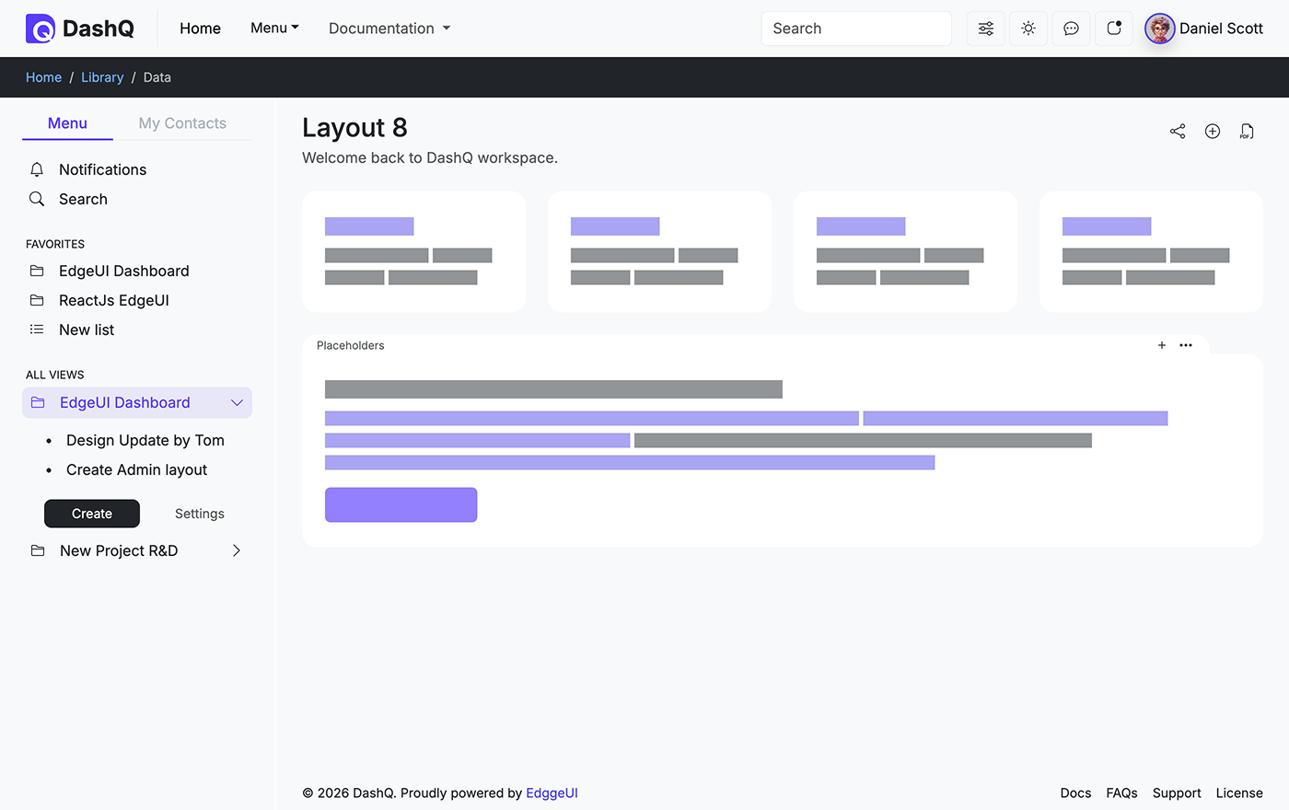The width and height of the screenshot is (1289, 810).
Task: Add a widget with the Placeholders plus icon
Action: [x=1161, y=345]
